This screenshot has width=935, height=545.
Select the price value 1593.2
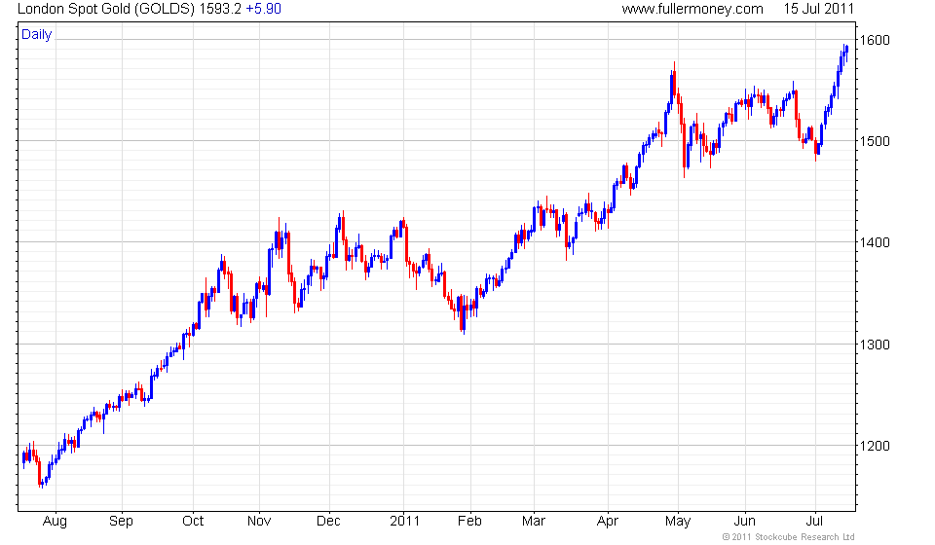pyautogui.click(x=220, y=9)
